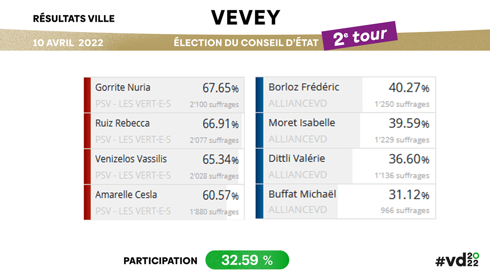490x279 pixels.
Task: Click the VEVEY city title
Action: pyautogui.click(x=246, y=18)
